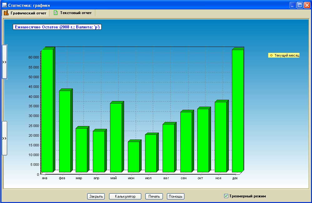
Task: Switch to the Текстовый отчет tab
Action: tap(76, 13)
